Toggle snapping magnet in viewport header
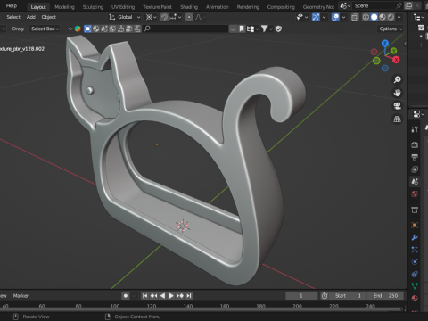Image resolution: width=428 pixels, height=321 pixels. click(x=164, y=17)
